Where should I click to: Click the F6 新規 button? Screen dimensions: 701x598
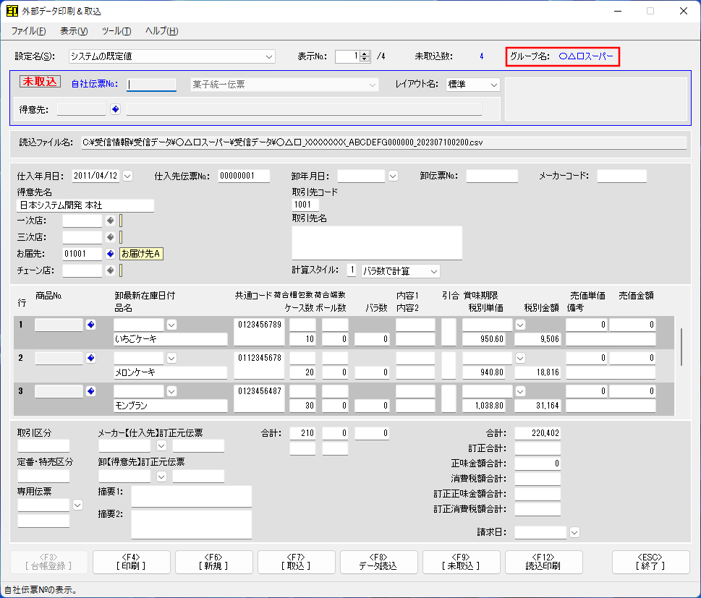(x=213, y=562)
